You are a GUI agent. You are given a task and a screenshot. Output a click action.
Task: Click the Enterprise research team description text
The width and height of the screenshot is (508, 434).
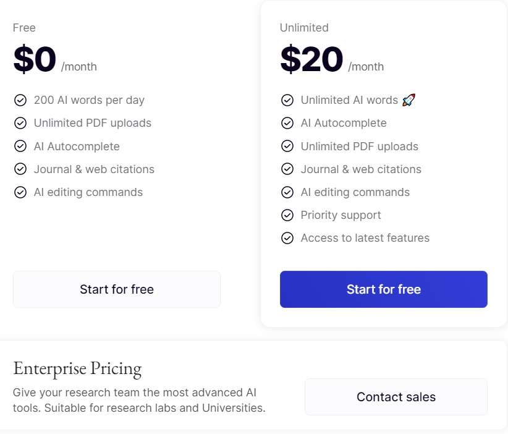coord(139,400)
